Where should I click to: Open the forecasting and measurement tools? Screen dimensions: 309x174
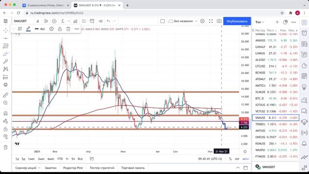pyautogui.click(x=5, y=77)
